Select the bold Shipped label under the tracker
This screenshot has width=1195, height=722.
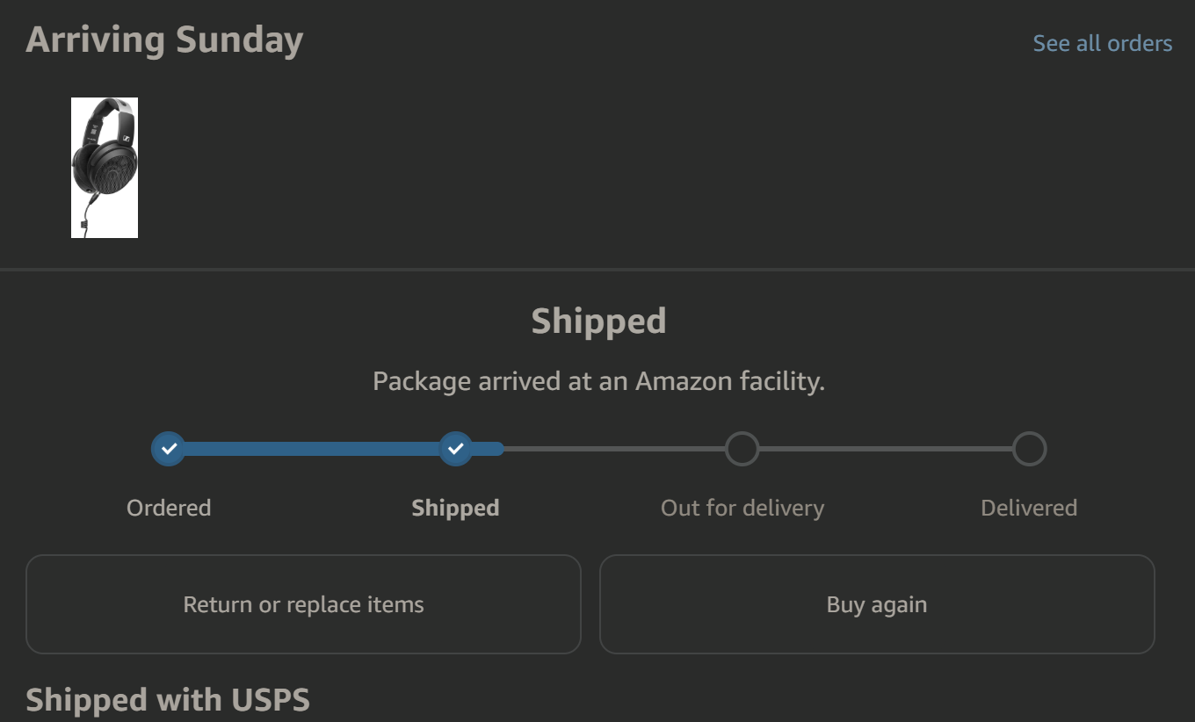pyautogui.click(x=455, y=508)
